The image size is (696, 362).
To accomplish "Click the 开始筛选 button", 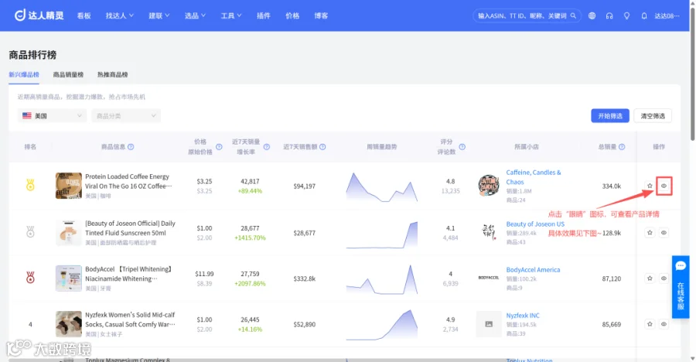I will (610, 116).
